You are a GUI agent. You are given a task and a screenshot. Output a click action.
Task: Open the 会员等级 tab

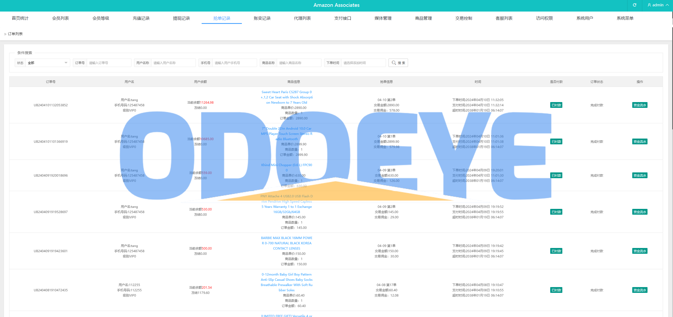click(x=101, y=18)
